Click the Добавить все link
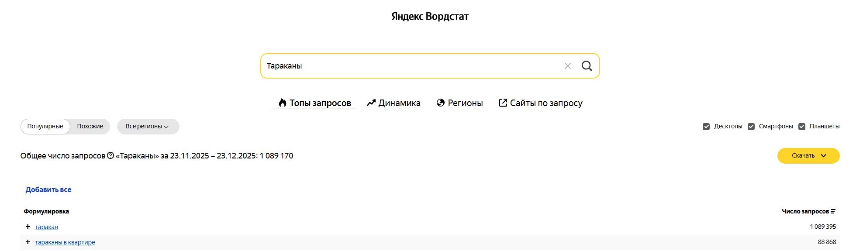 pos(48,189)
